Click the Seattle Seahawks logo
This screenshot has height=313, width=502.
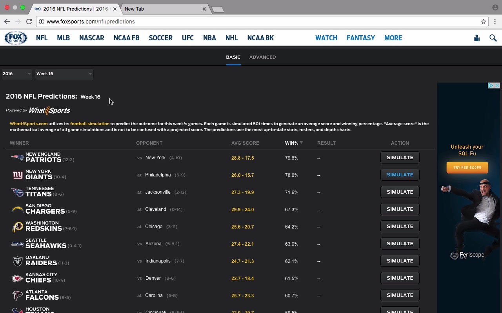click(17, 244)
